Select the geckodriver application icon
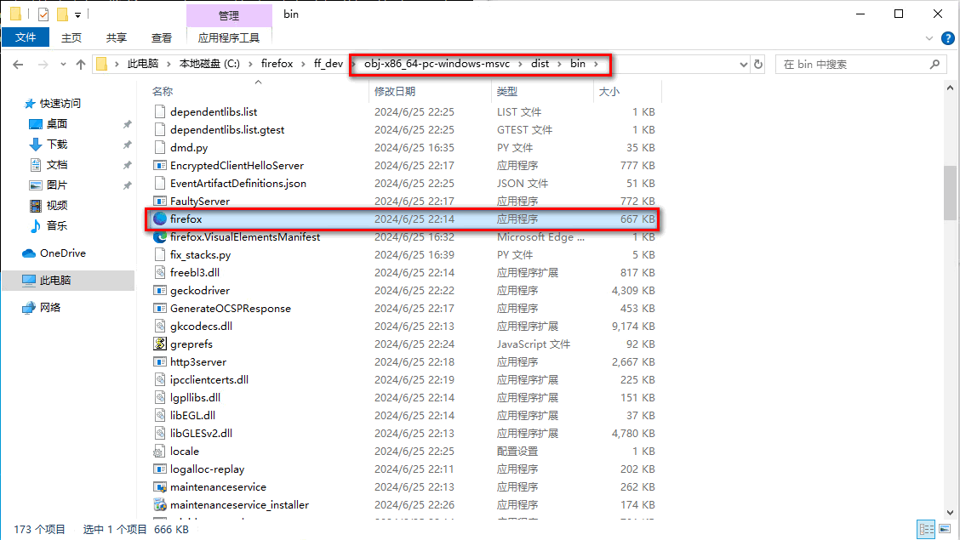This screenshot has width=960, height=540. pos(160,291)
